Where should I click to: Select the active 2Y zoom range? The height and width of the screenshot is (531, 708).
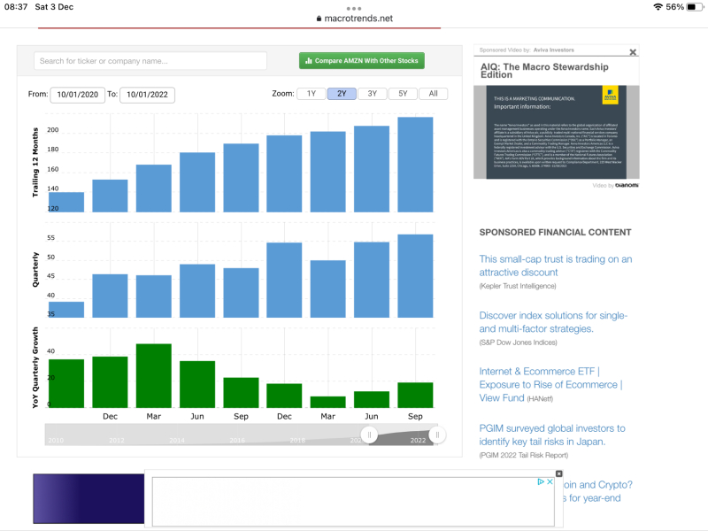342,94
